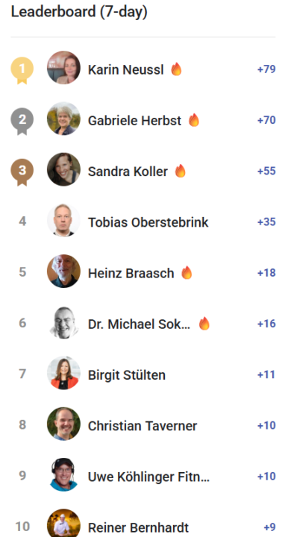Click the fire icon beside Karin Neussl

tap(176, 69)
